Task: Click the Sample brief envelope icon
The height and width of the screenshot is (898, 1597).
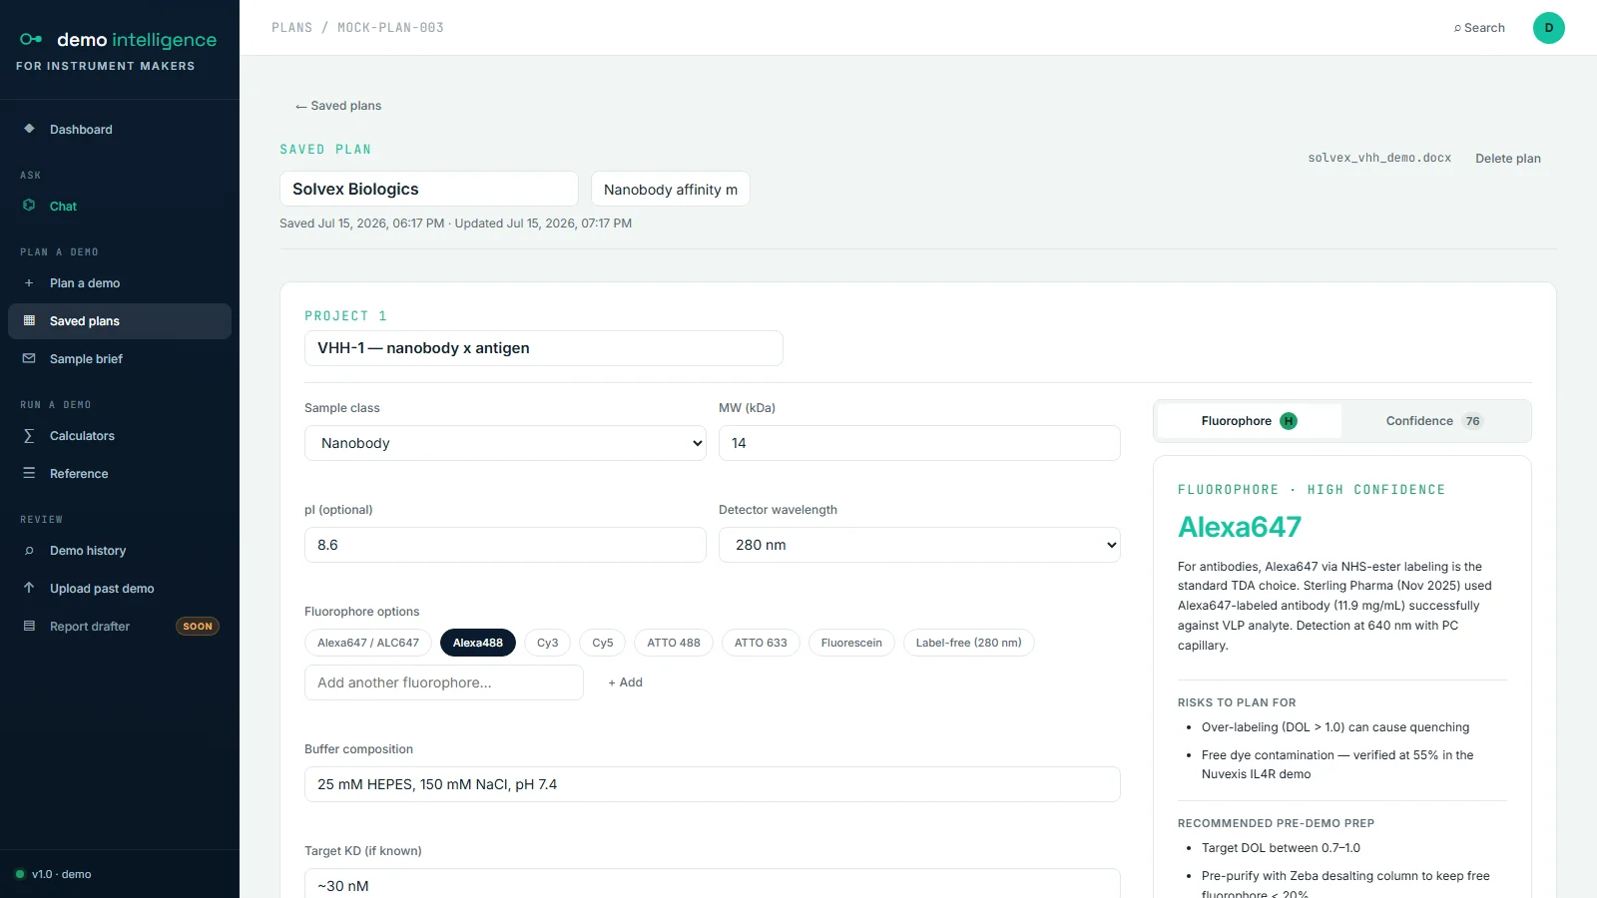Action: 29,359
